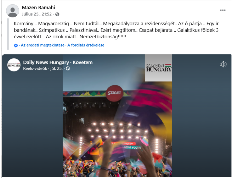Viewport: 235px width, 178px height.
Task: Click the Mazen Ramahi name link
Action: click(x=38, y=8)
